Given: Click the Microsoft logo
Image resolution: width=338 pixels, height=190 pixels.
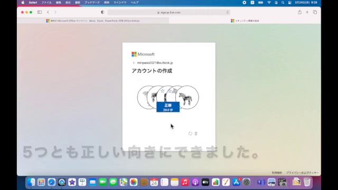Looking at the screenshot, I should (x=143, y=54).
